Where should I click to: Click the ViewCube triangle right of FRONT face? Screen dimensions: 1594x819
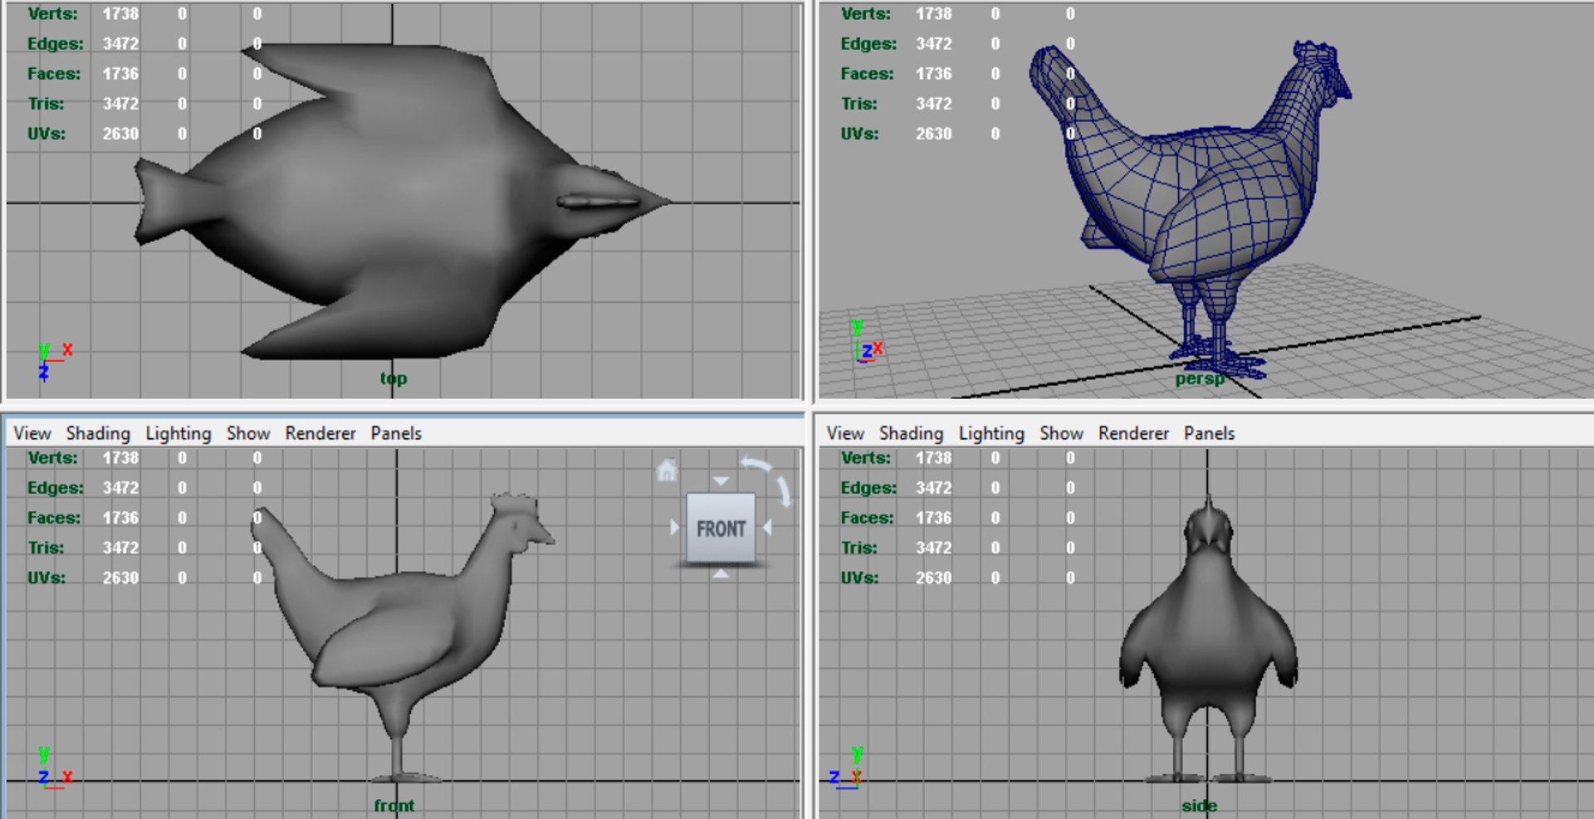pyautogui.click(x=767, y=528)
